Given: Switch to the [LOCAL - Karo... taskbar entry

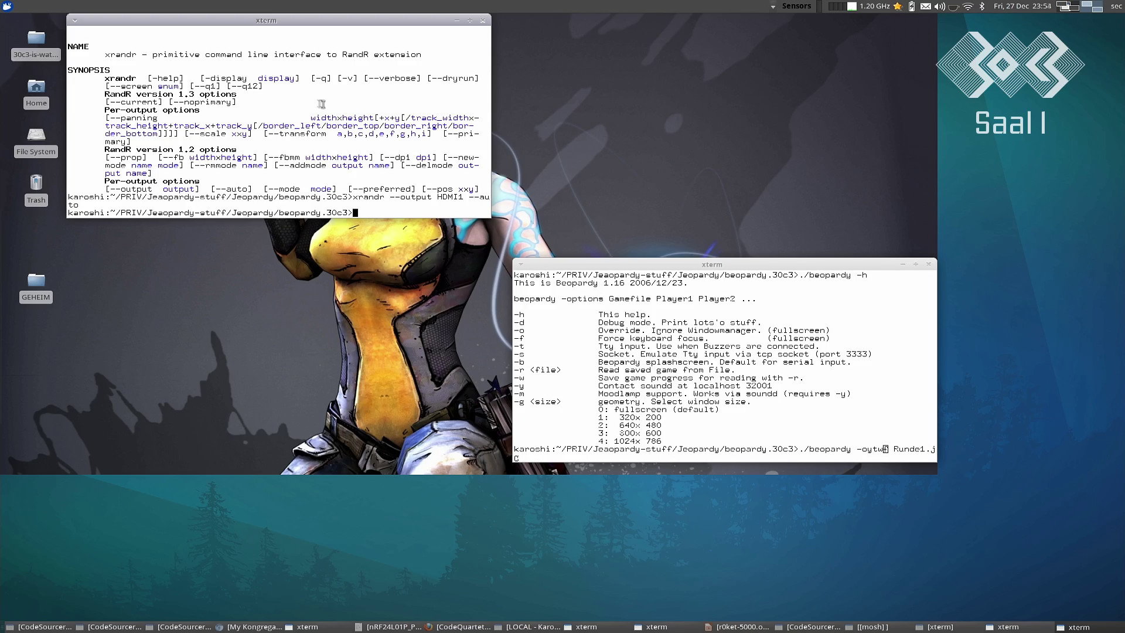Looking at the screenshot, I should [x=527, y=627].
